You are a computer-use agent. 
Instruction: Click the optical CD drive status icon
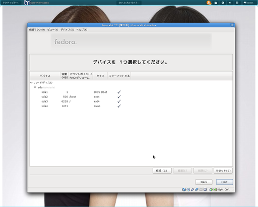pyautogui.click(x=188, y=189)
